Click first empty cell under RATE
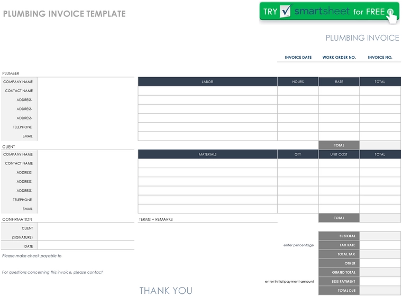The width and height of the screenshot is (402, 296). pyautogui.click(x=339, y=91)
